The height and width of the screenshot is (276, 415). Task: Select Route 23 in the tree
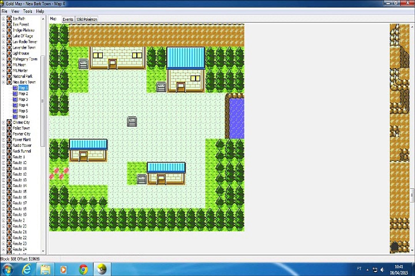20,243
